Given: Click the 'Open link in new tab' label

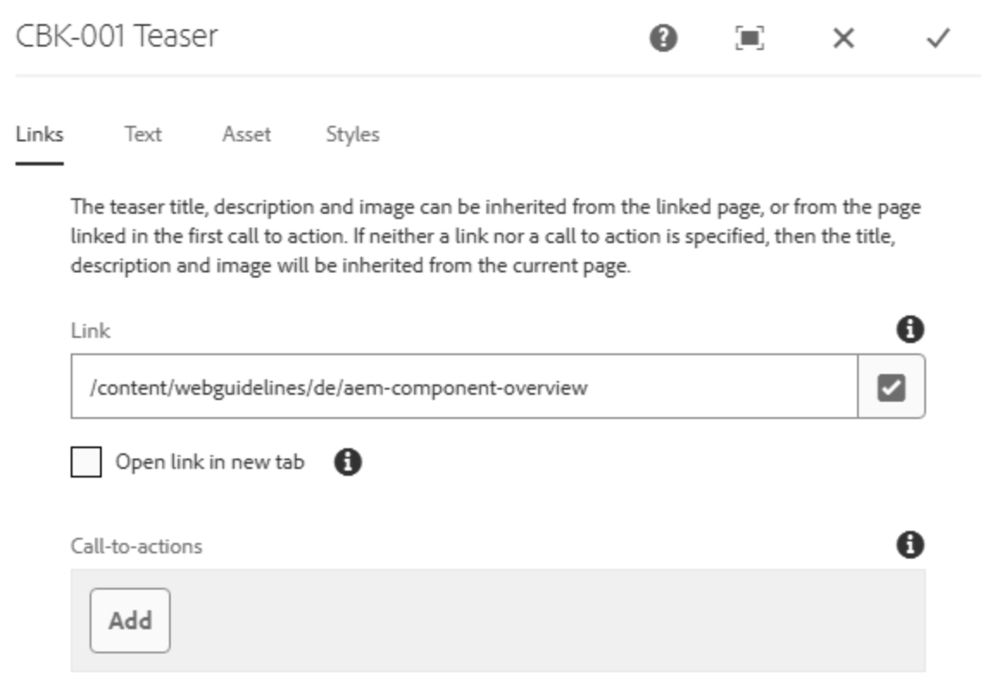Looking at the screenshot, I should (x=210, y=462).
